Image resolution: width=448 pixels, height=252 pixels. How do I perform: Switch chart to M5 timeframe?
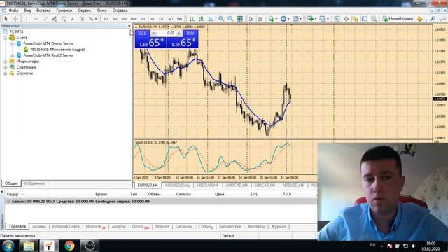click(115, 19)
